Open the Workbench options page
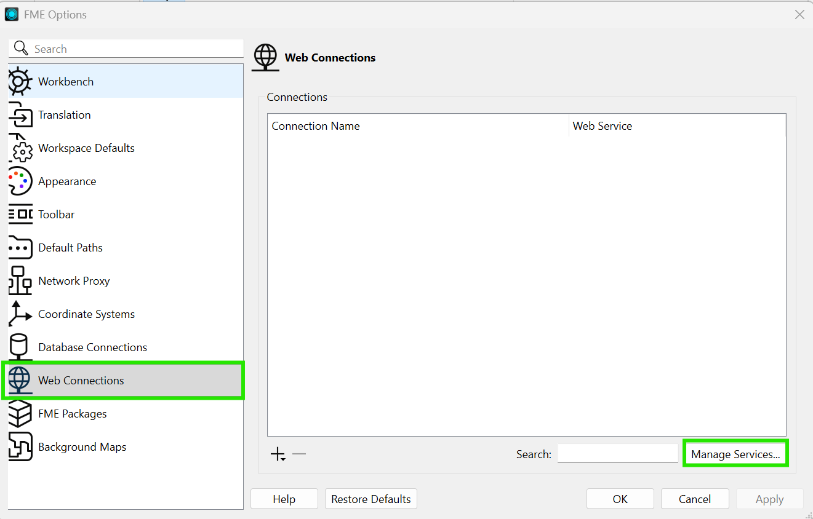 point(126,81)
